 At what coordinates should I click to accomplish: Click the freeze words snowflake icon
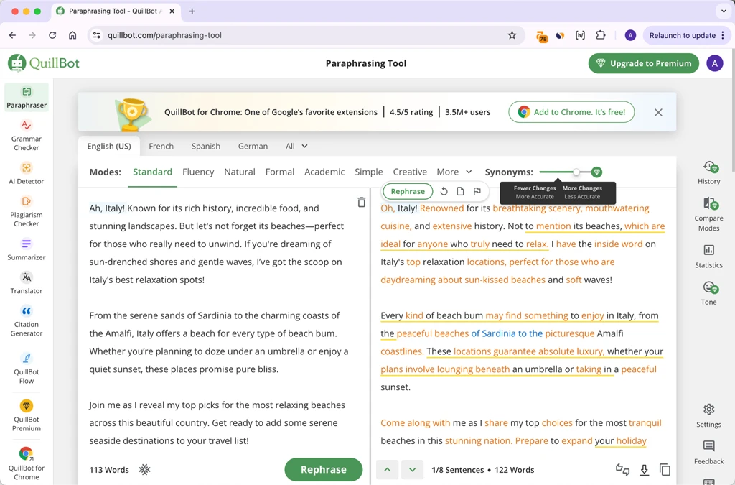[x=145, y=469]
